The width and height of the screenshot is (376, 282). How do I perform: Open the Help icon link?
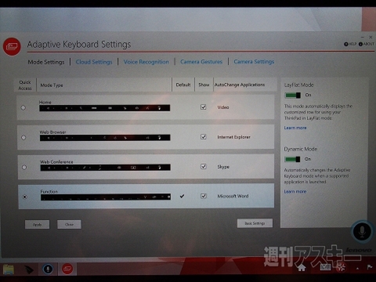(350, 44)
